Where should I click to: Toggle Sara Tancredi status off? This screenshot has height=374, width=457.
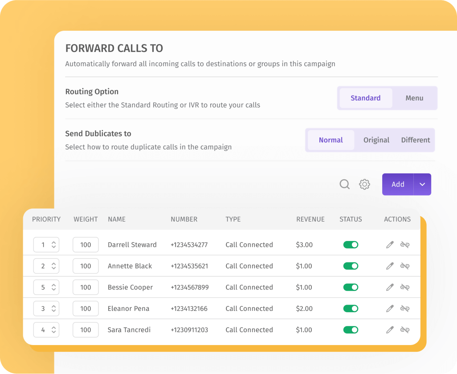pyautogui.click(x=351, y=330)
